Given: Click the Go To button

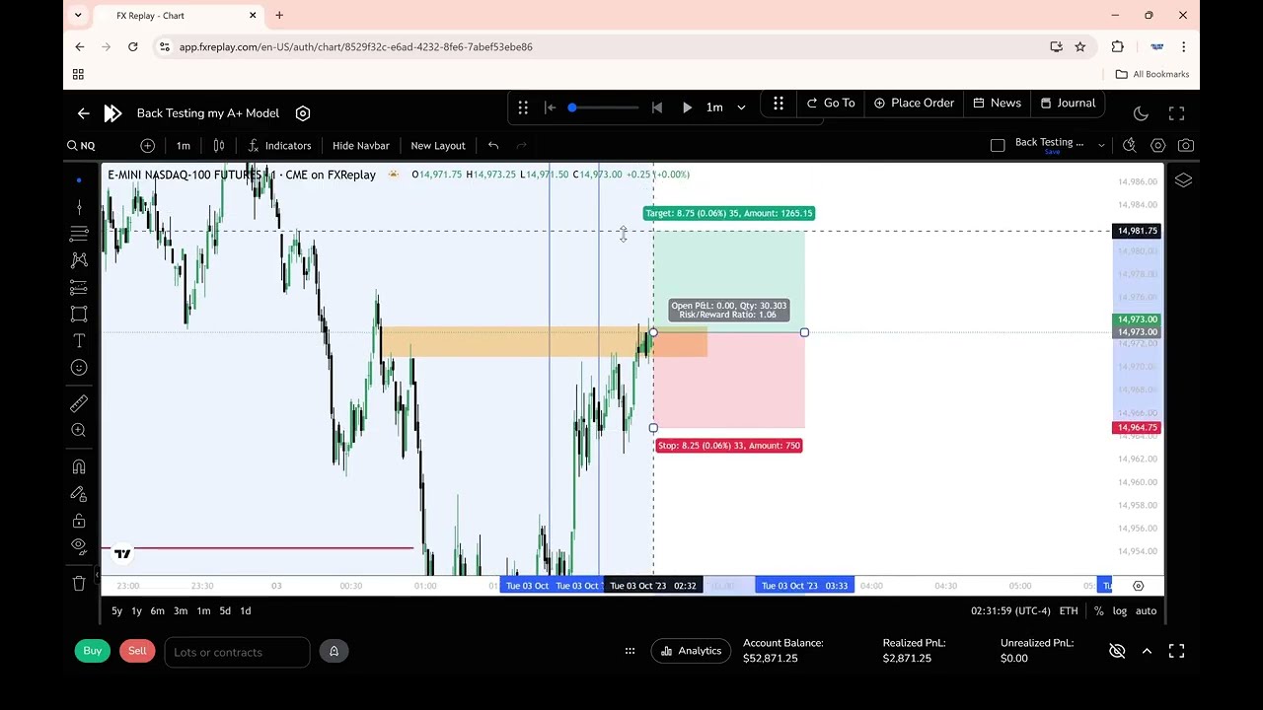Looking at the screenshot, I should coord(831,103).
